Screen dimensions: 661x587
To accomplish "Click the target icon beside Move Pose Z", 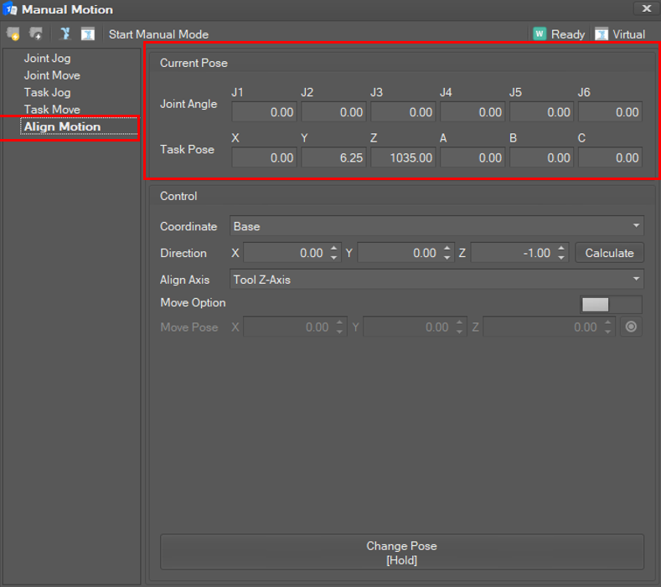I will [633, 327].
